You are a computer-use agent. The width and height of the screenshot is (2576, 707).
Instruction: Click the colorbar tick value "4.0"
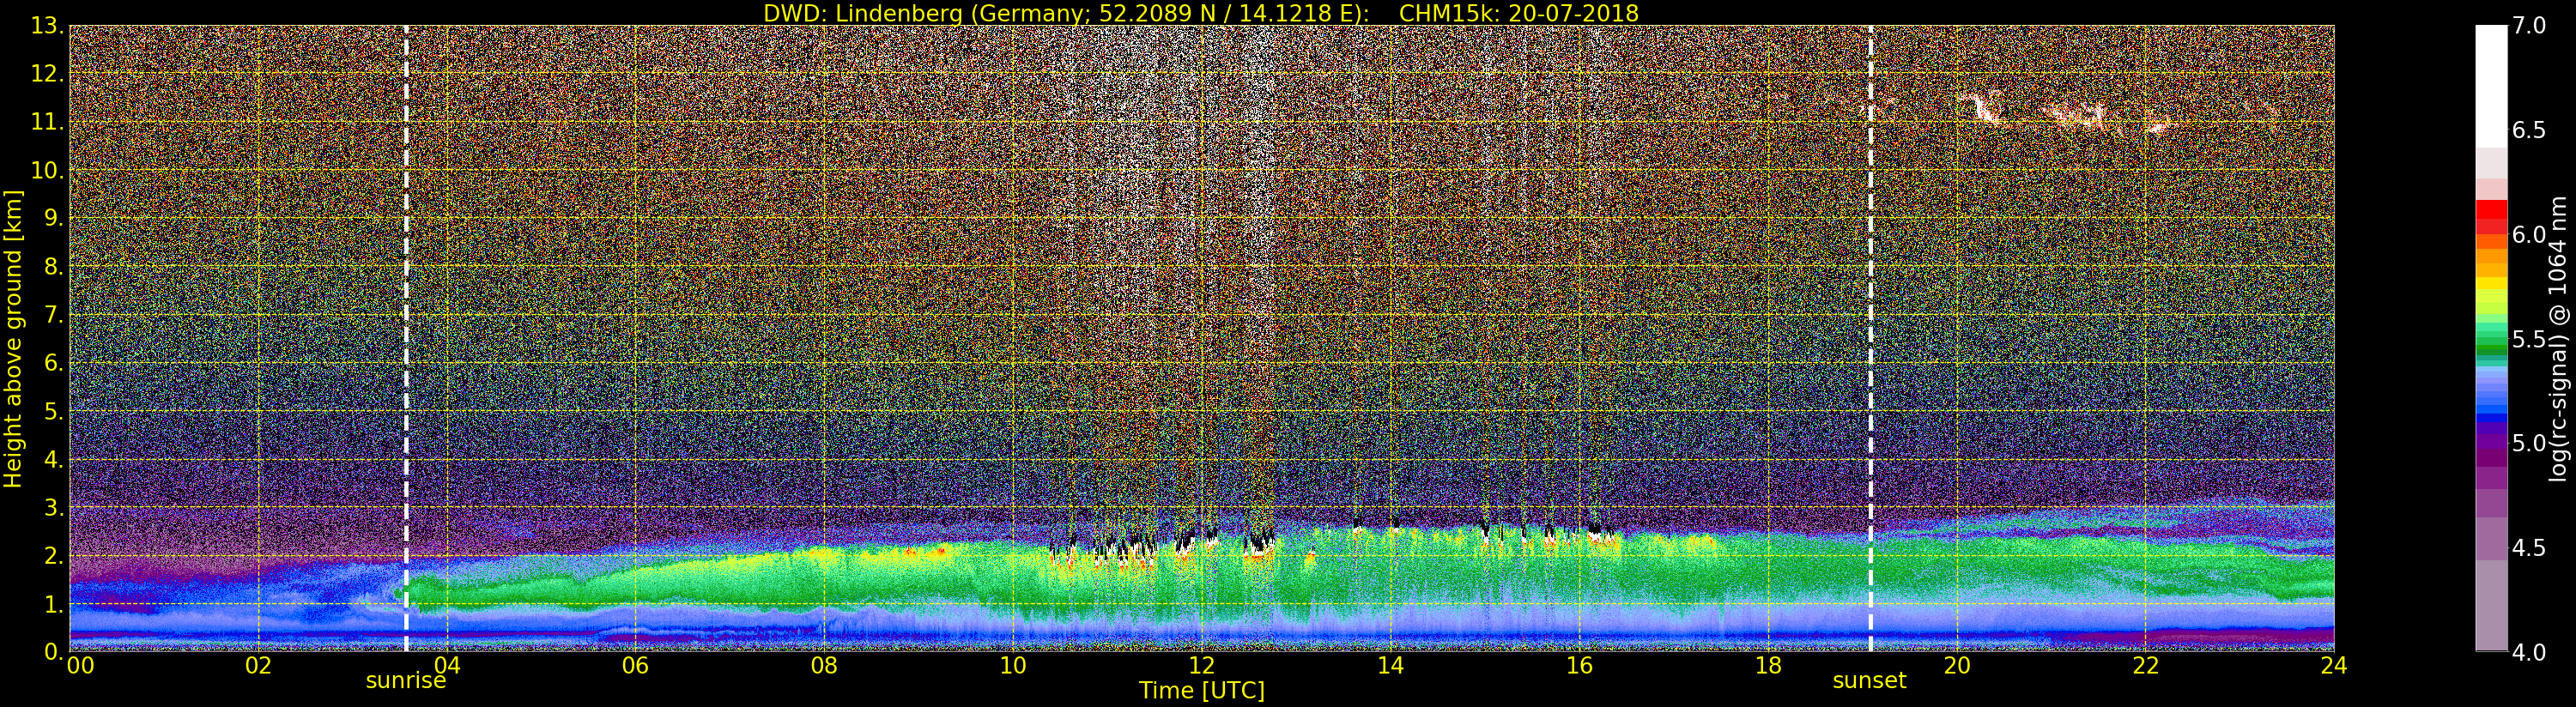click(2529, 652)
